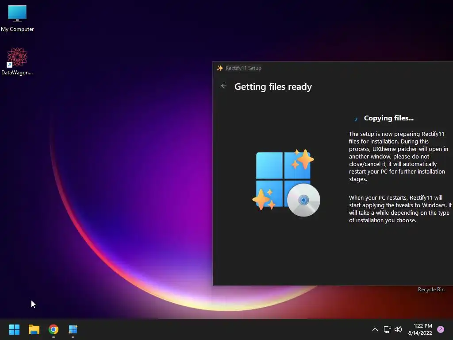Image resolution: width=453 pixels, height=340 pixels.
Task: Click the Getting files ready heading
Action: tap(273, 87)
